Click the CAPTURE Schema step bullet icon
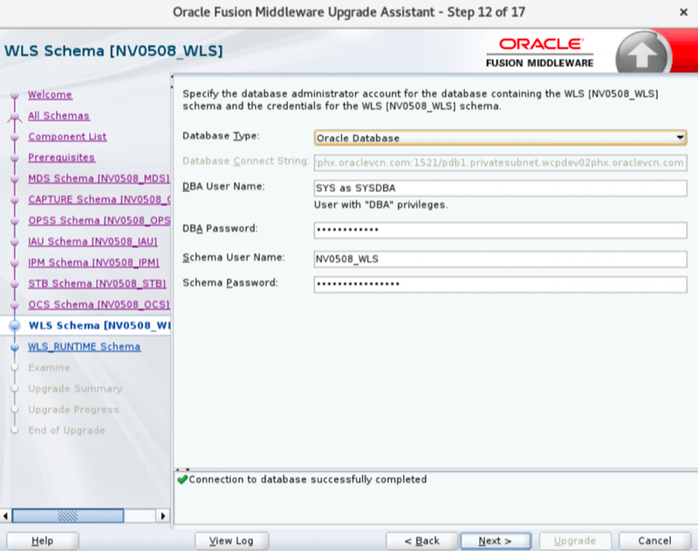The height and width of the screenshot is (551, 698). pyautogui.click(x=15, y=200)
